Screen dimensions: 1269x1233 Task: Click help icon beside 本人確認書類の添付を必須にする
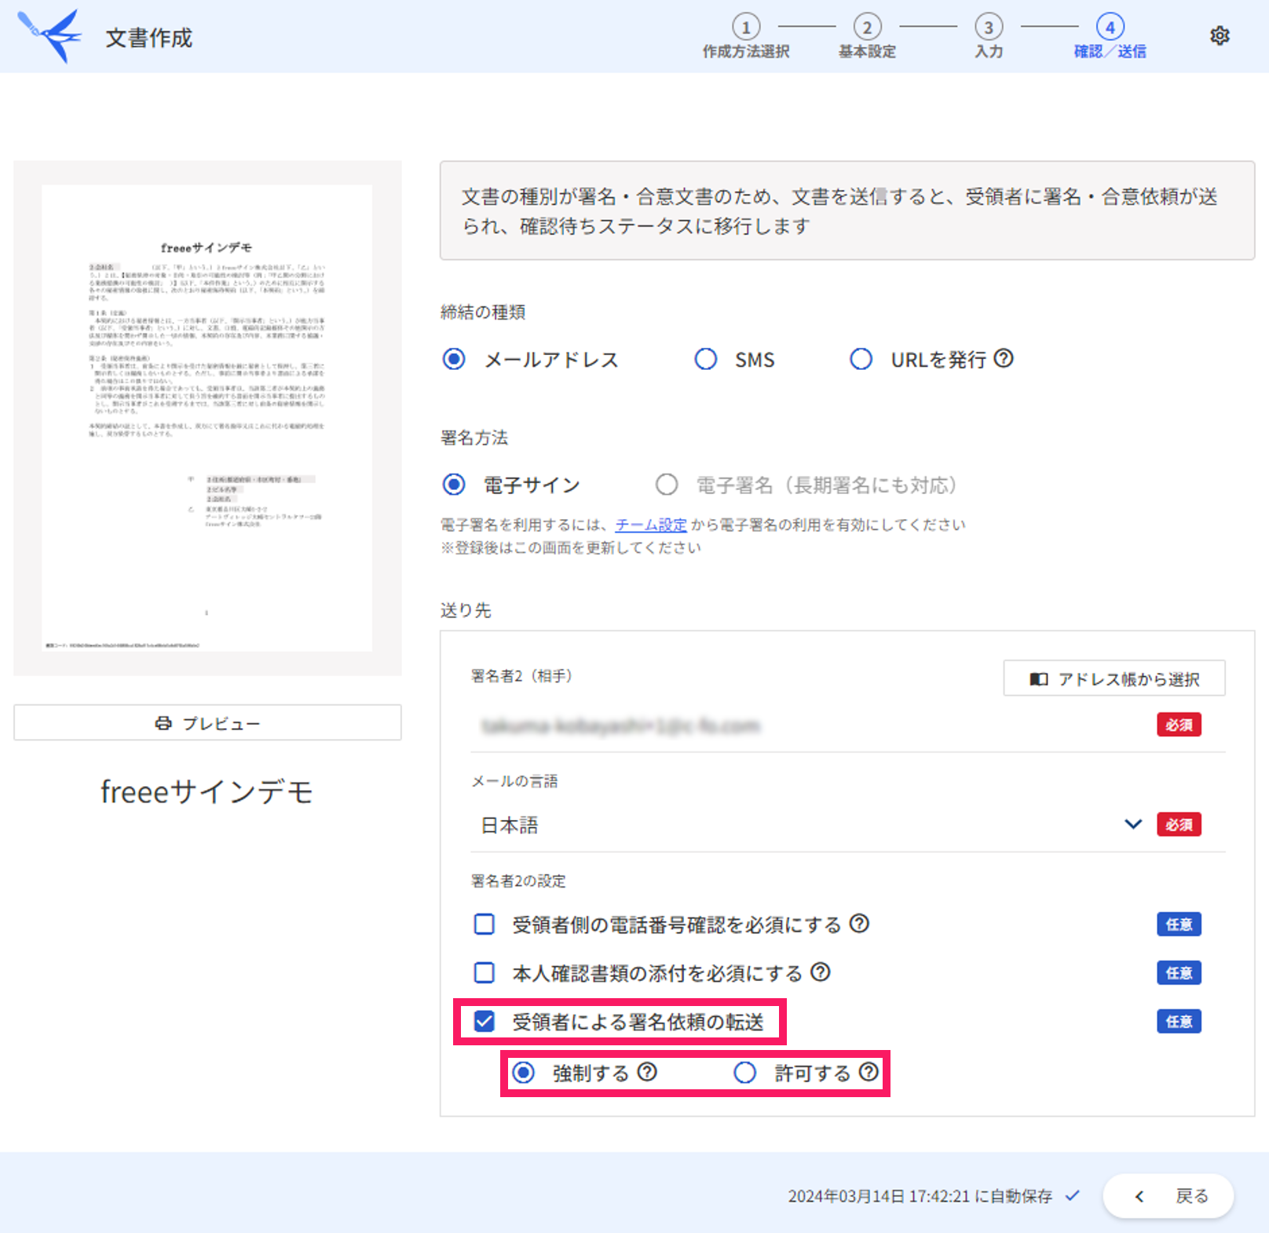pyautogui.click(x=821, y=972)
